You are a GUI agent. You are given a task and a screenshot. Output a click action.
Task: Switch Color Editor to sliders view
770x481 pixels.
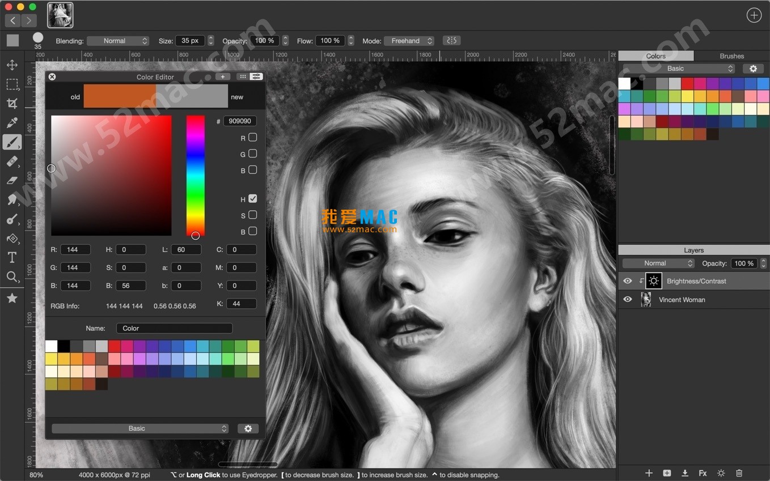pyautogui.click(x=256, y=76)
